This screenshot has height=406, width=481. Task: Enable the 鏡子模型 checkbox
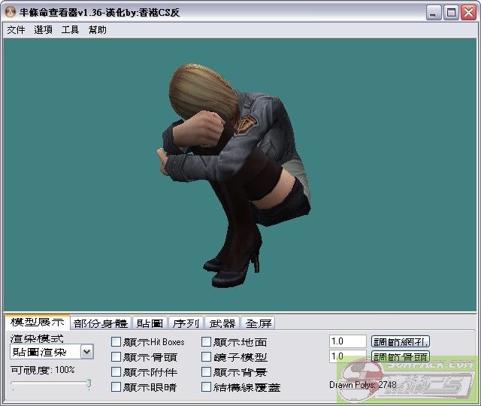click(x=206, y=356)
